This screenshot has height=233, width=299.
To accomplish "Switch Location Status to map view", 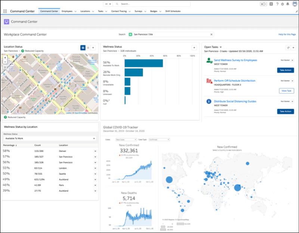I will pos(83,48).
